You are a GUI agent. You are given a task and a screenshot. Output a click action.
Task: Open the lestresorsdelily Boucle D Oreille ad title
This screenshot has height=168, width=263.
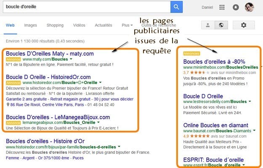(203, 96)
